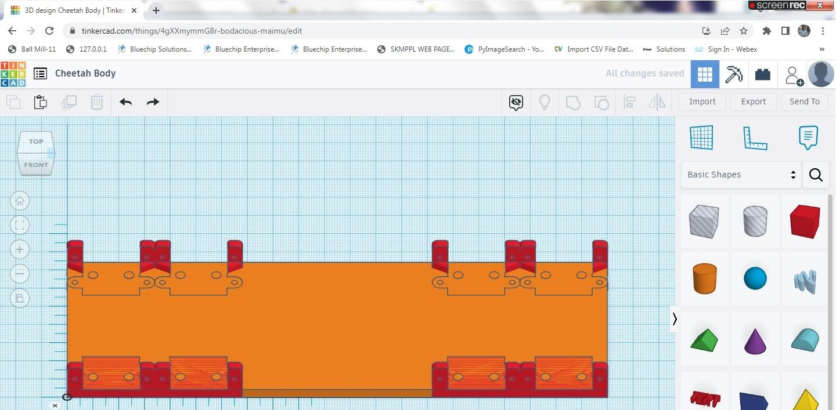Open a new browser tab

point(156,10)
